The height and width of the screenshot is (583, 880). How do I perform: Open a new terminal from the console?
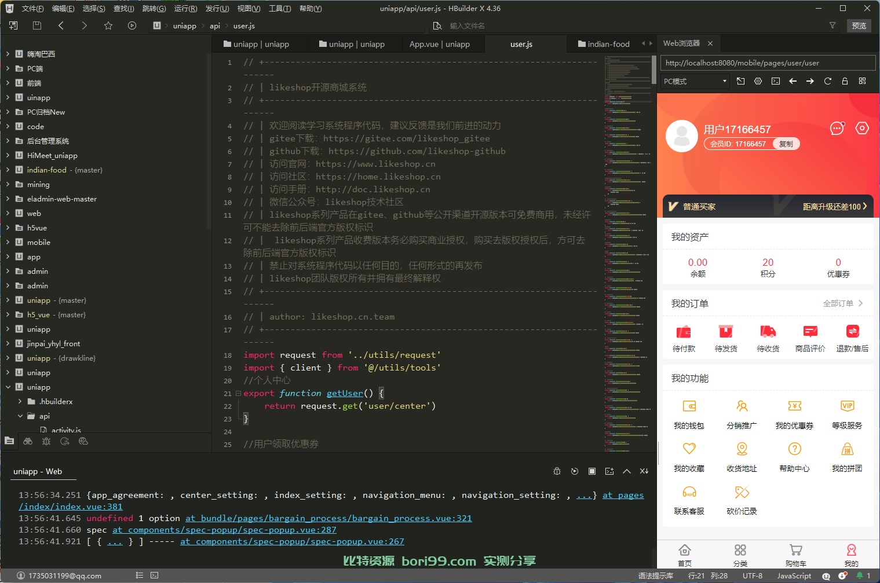[609, 471]
